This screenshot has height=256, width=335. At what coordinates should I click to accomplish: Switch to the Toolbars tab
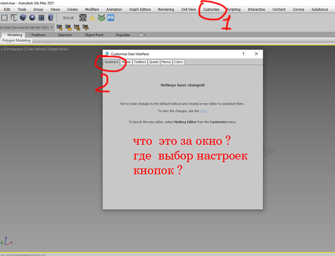(140, 62)
